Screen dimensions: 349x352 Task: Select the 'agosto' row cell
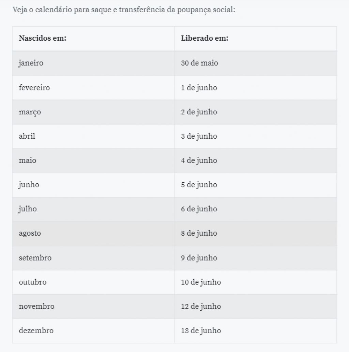[93, 234]
